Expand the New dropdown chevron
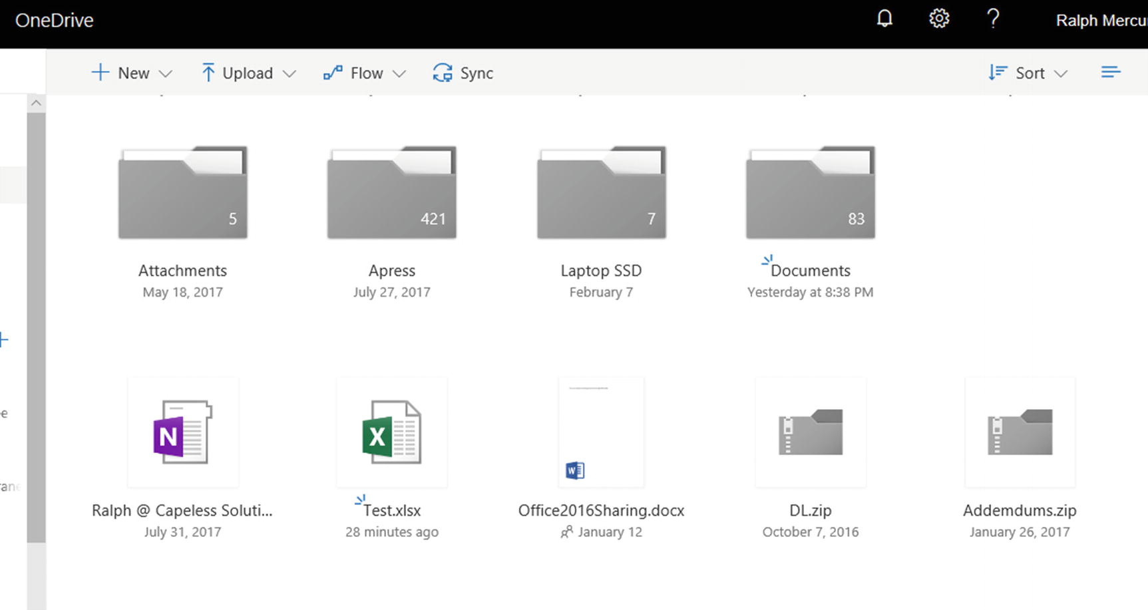This screenshot has height=610, width=1148. click(x=166, y=74)
